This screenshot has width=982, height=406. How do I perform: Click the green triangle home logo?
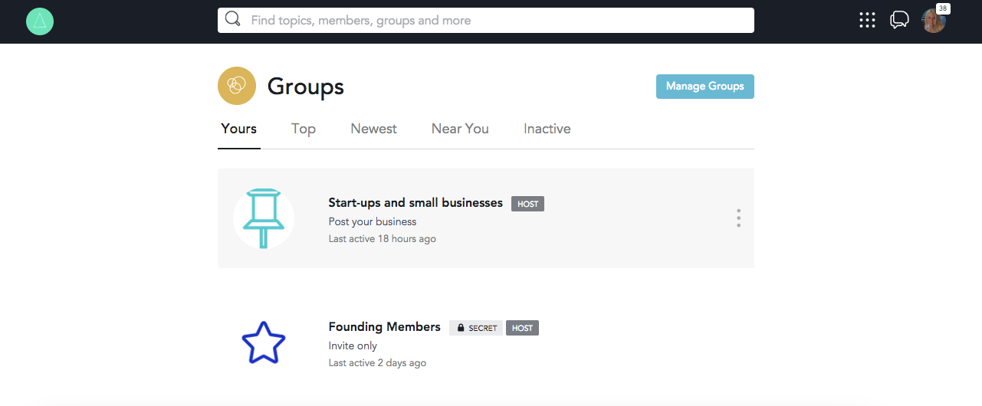click(40, 21)
